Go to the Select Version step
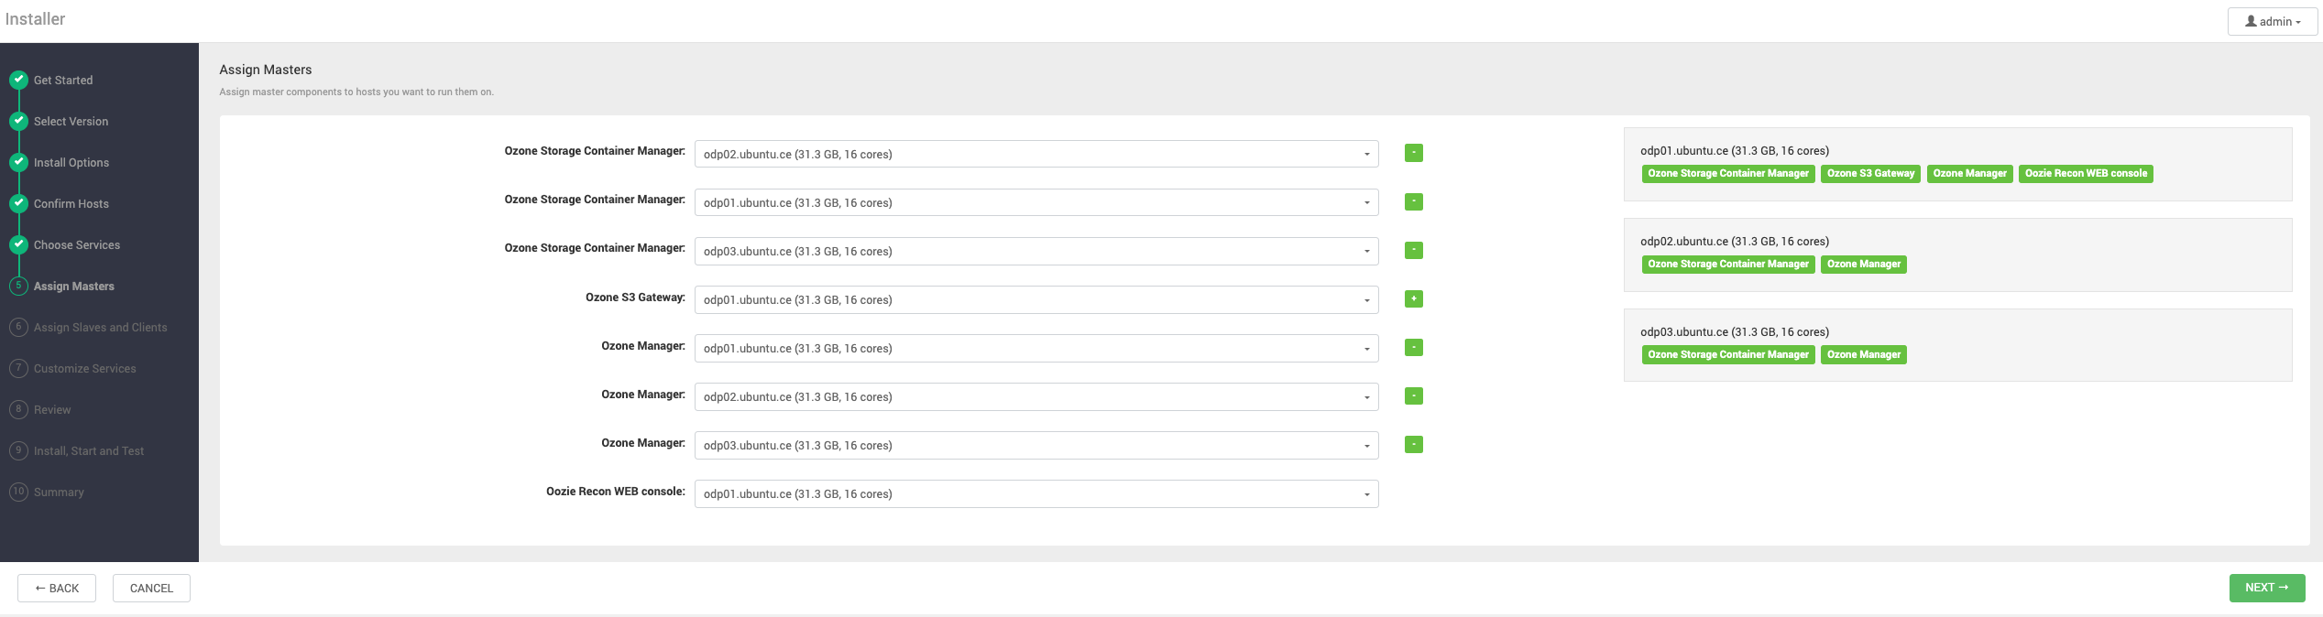The height and width of the screenshot is (617, 2323). (x=71, y=122)
